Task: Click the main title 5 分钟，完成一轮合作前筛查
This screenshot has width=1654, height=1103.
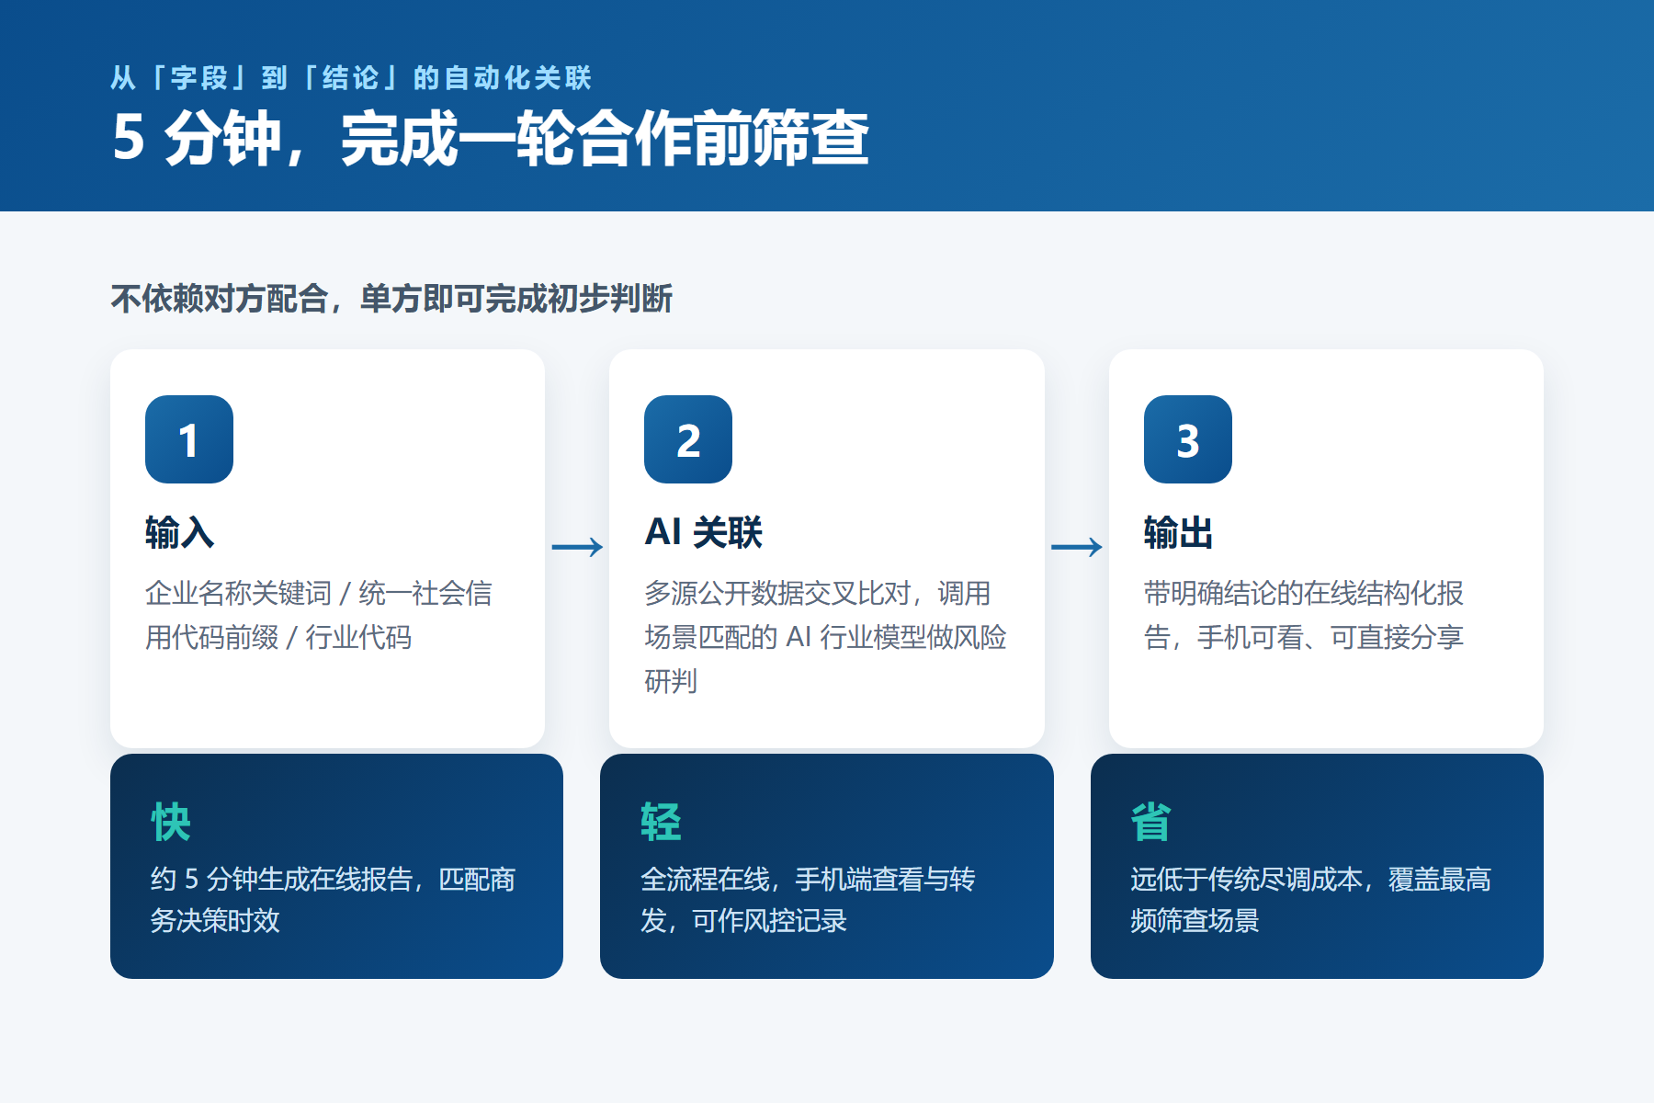Action: pos(491,139)
